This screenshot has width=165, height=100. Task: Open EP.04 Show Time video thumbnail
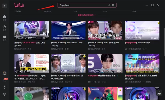click(68, 30)
